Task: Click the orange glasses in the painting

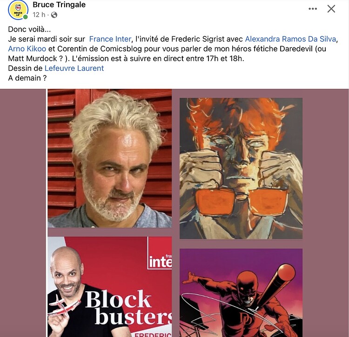Action: (x=242, y=202)
